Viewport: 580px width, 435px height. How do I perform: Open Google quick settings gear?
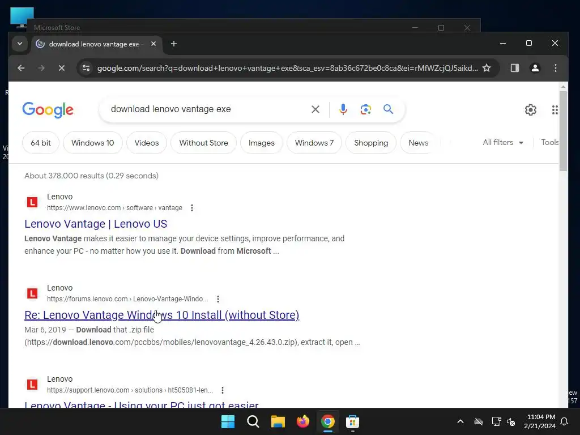coord(530,110)
